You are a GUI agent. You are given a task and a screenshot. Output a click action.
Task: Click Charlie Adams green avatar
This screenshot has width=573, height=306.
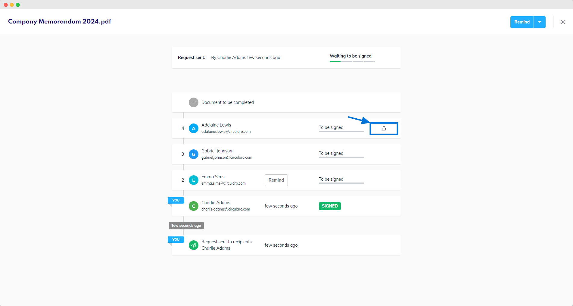193,206
